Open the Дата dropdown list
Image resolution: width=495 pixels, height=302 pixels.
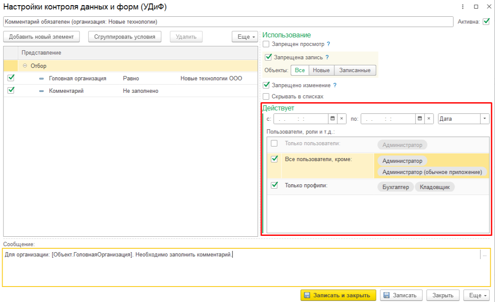(485, 119)
